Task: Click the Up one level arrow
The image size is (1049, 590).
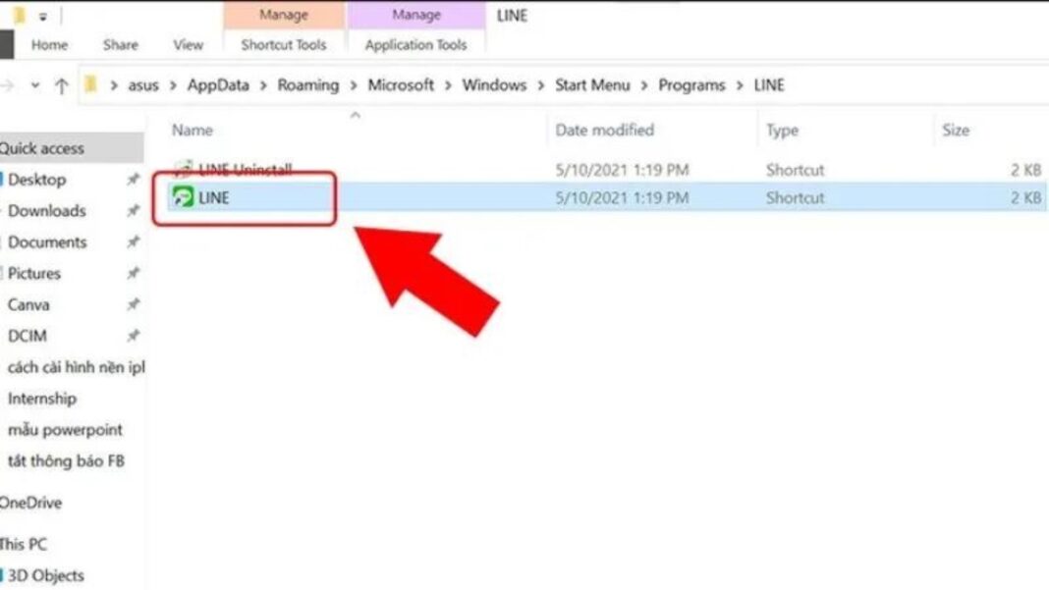Action: tap(62, 85)
